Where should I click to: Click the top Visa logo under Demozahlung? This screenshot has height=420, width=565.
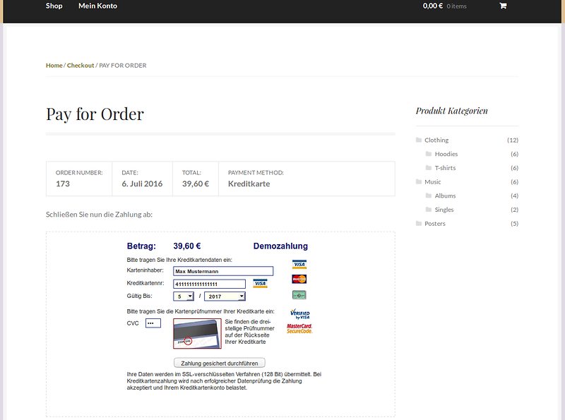pyautogui.click(x=299, y=264)
